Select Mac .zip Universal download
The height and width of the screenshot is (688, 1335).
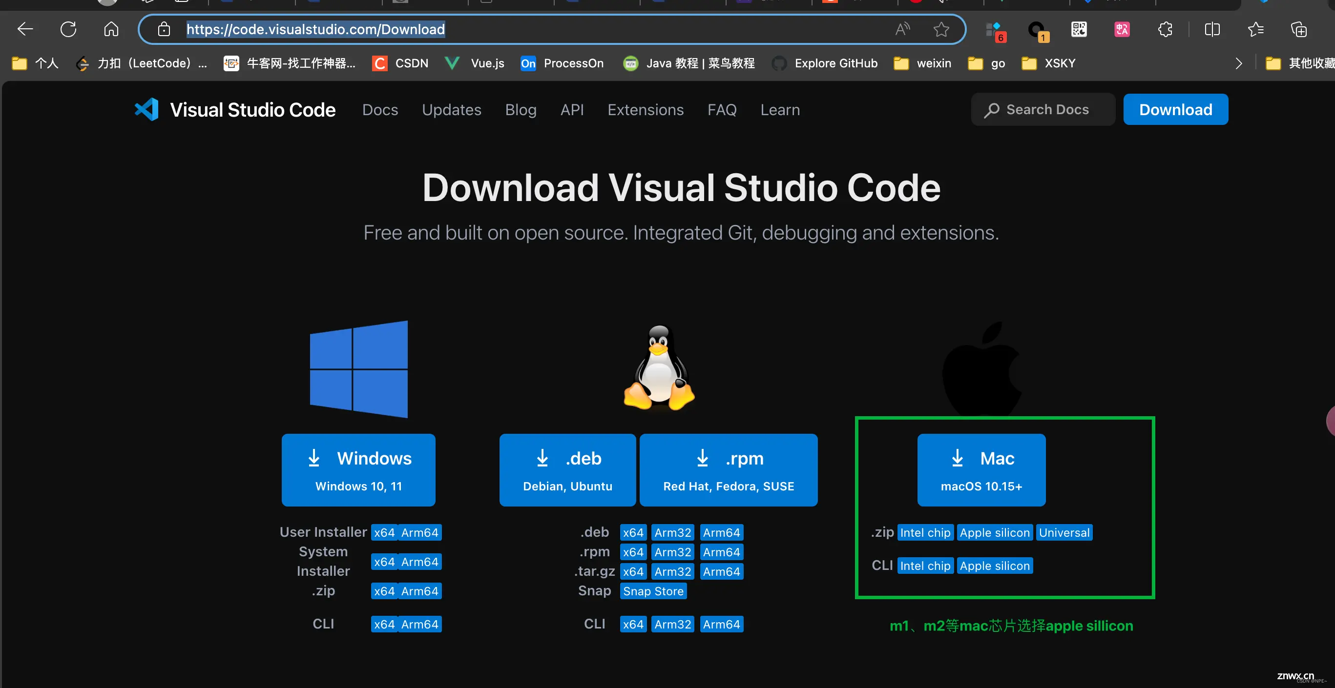[x=1064, y=533]
